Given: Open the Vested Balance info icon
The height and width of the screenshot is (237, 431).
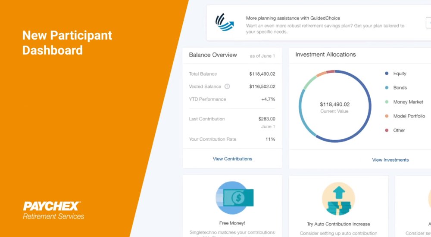Looking at the screenshot, I should tap(227, 86).
